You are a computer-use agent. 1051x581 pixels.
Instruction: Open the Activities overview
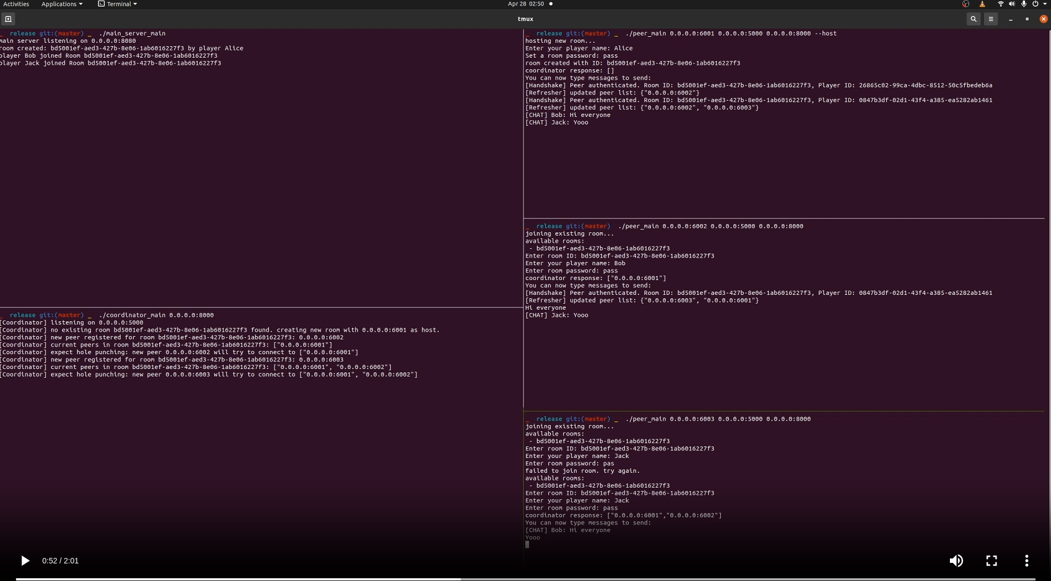(16, 4)
